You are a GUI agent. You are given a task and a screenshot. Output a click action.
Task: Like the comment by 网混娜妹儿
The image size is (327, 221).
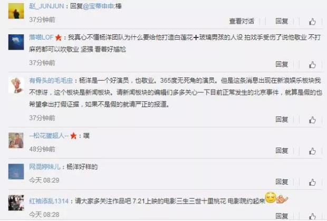click(312, 182)
